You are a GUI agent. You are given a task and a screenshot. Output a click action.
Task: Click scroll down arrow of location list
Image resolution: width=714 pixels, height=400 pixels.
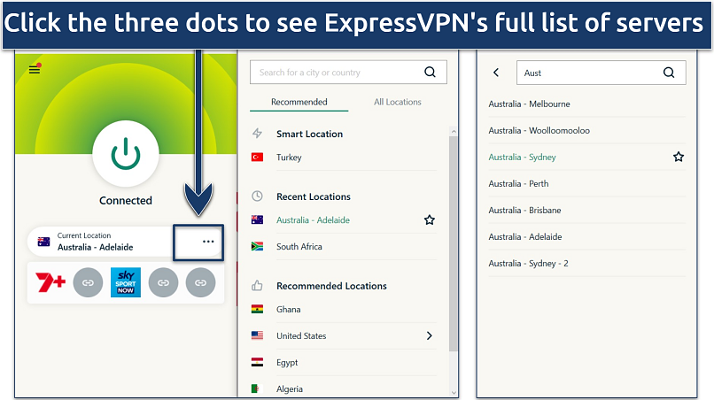(x=454, y=392)
